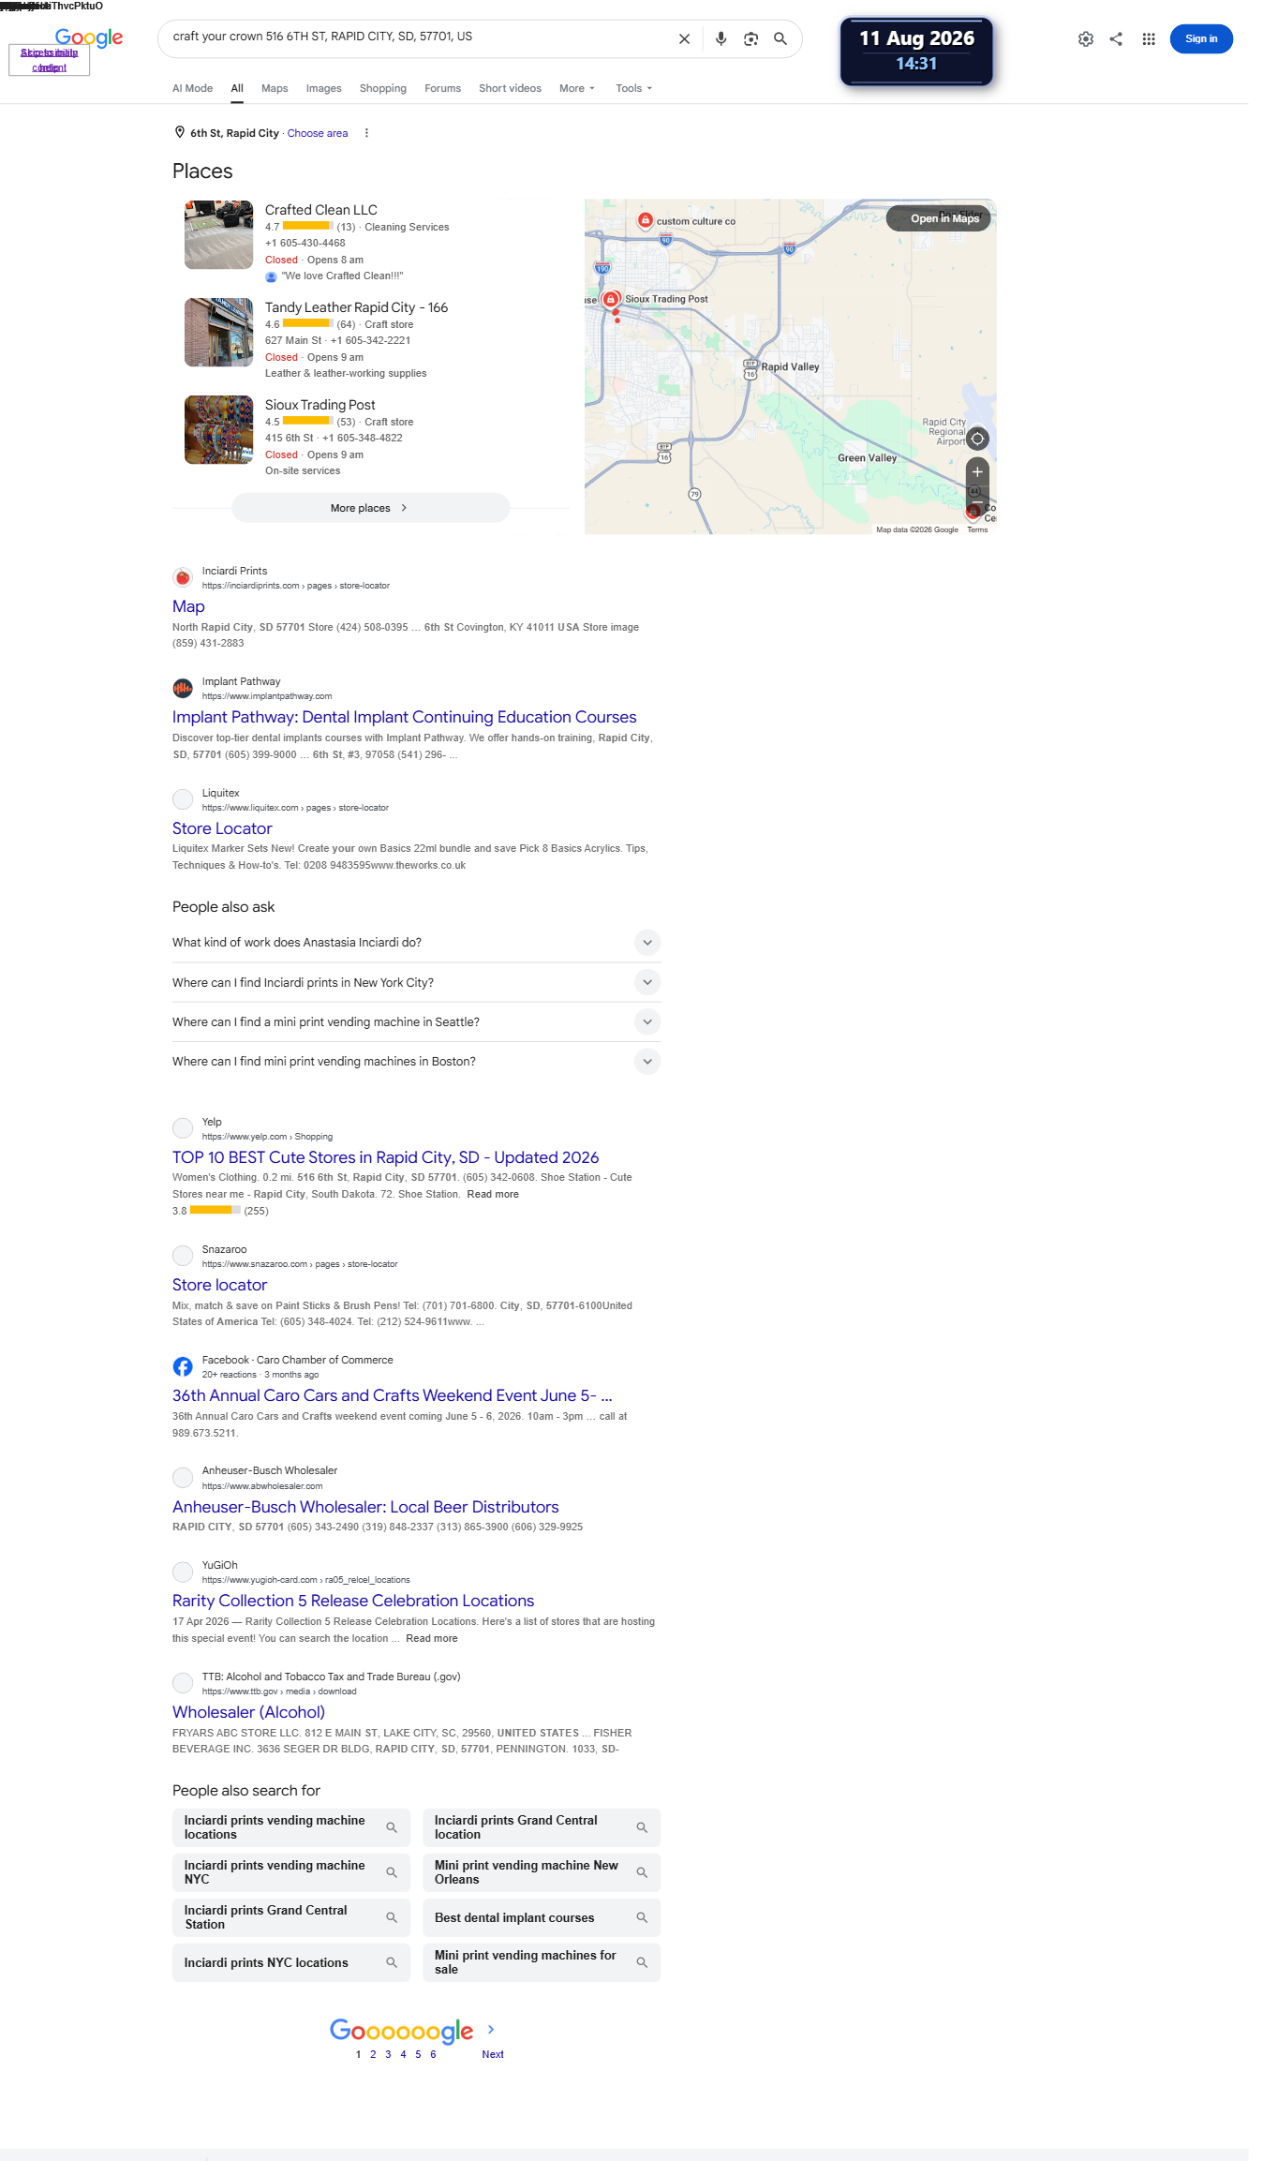Open the Sioux Trading Post thumbnail
This screenshot has height=2161, width=1263.
(x=218, y=430)
